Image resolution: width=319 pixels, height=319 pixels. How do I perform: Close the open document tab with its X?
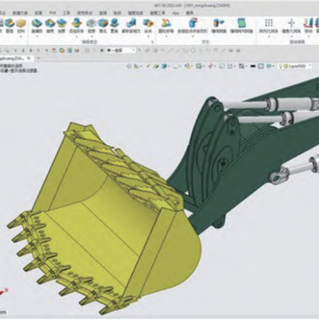point(29,58)
